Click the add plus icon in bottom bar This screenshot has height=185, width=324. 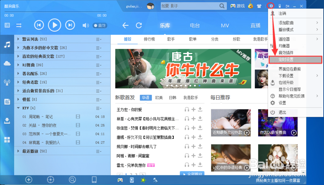29,179
